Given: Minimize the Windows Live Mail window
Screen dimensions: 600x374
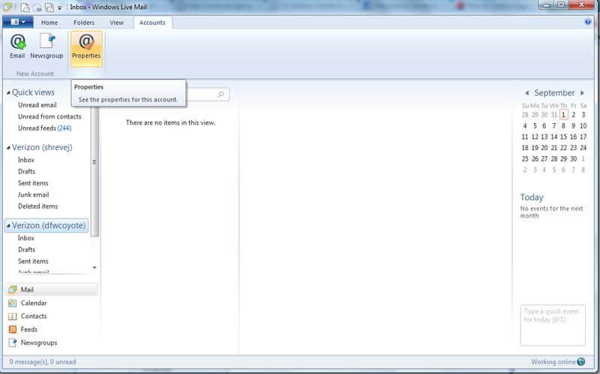Looking at the screenshot, I should click(547, 5).
